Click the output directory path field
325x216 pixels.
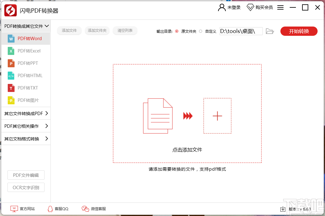[241, 31]
